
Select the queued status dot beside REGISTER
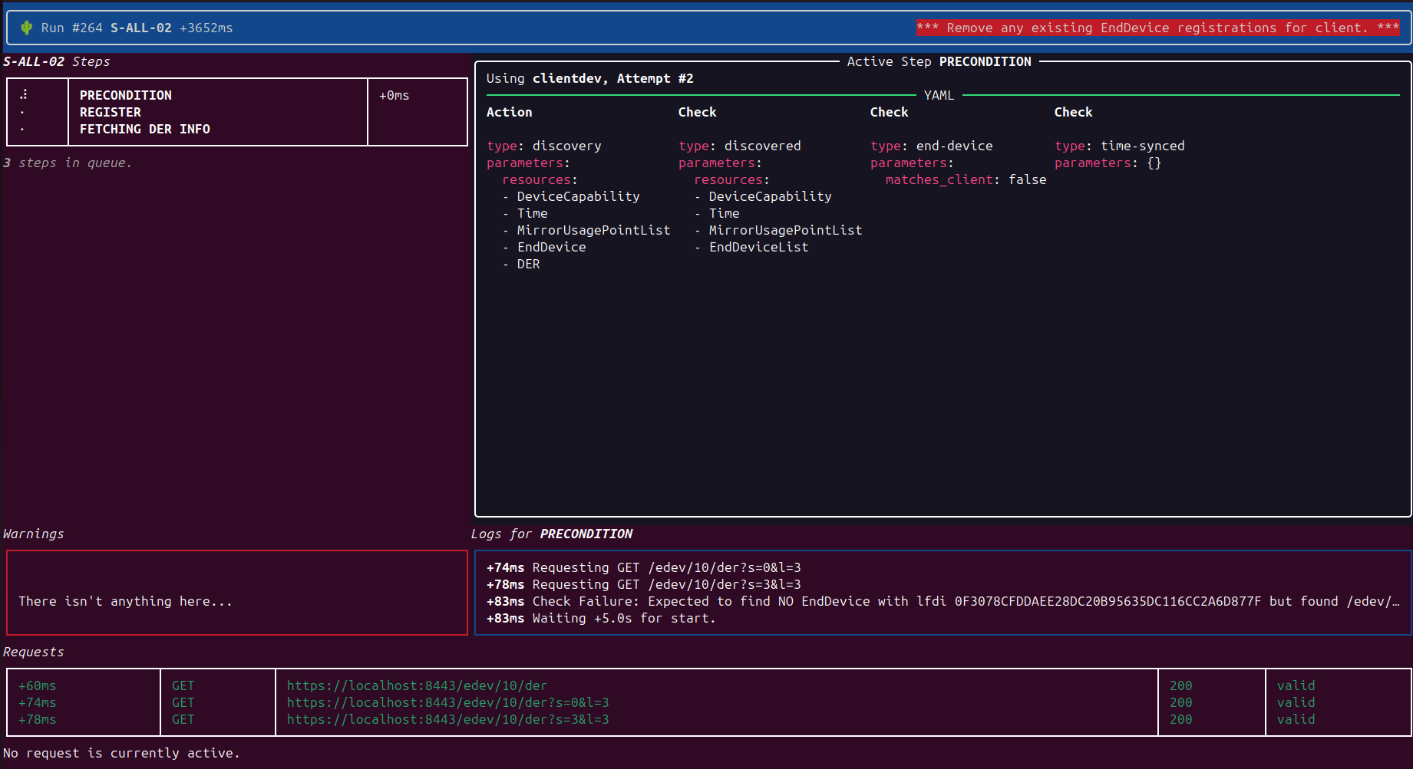[x=24, y=111]
